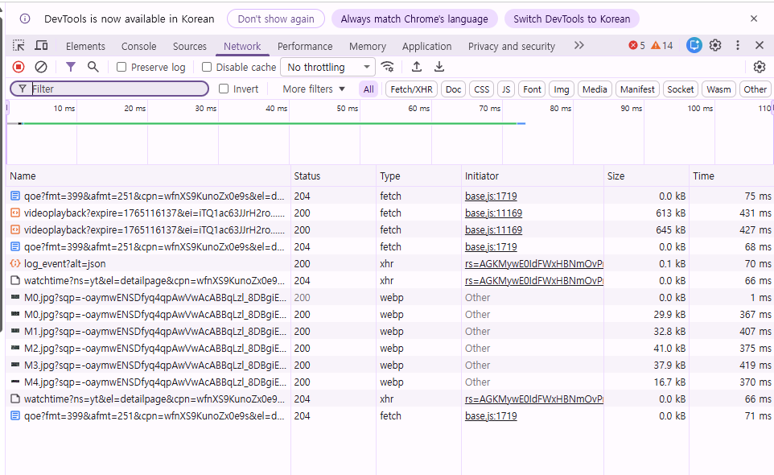774x475 pixels.
Task: Select the inspect element tool
Action: (19, 46)
